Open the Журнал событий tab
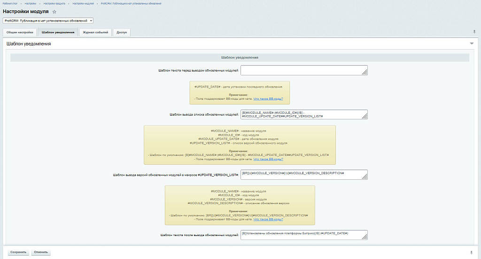 (x=95, y=32)
